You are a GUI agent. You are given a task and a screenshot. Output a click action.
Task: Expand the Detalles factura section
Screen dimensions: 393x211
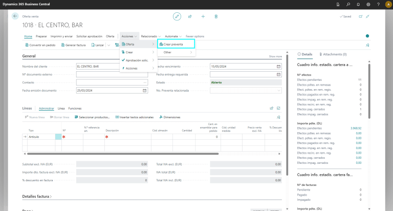tap(37, 196)
